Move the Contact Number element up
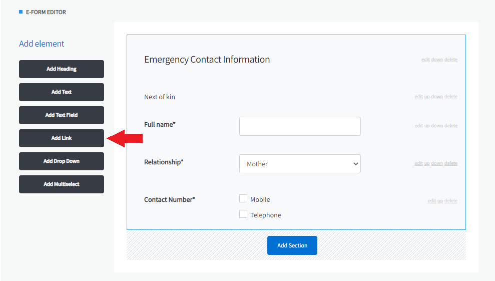 440,201
